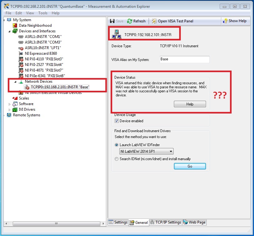Viewport: 254px width, 236px height.
Task: Click the Refresh toolbar label
Action: 139,21
